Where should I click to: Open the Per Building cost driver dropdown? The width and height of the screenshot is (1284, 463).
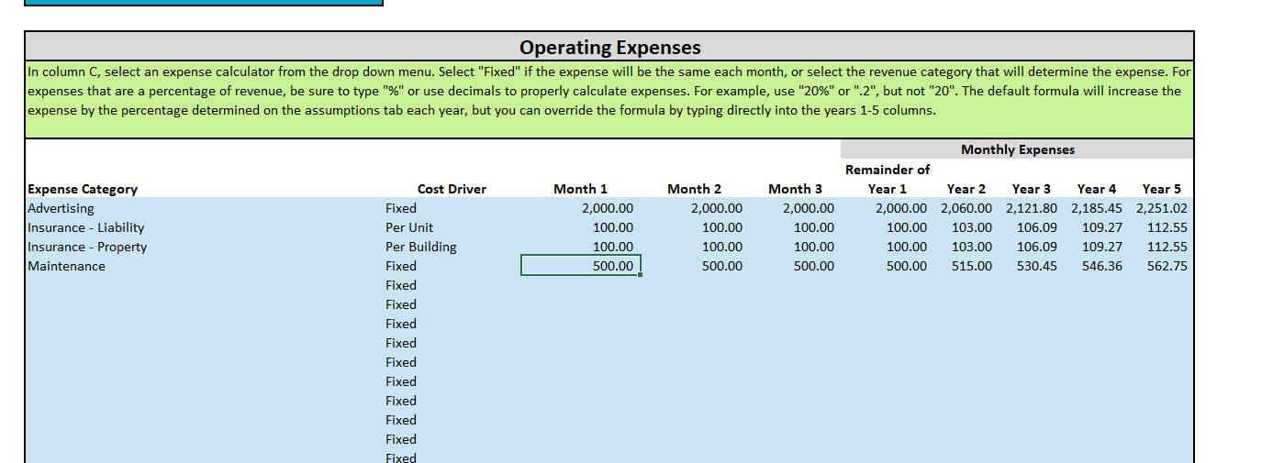pos(452,247)
